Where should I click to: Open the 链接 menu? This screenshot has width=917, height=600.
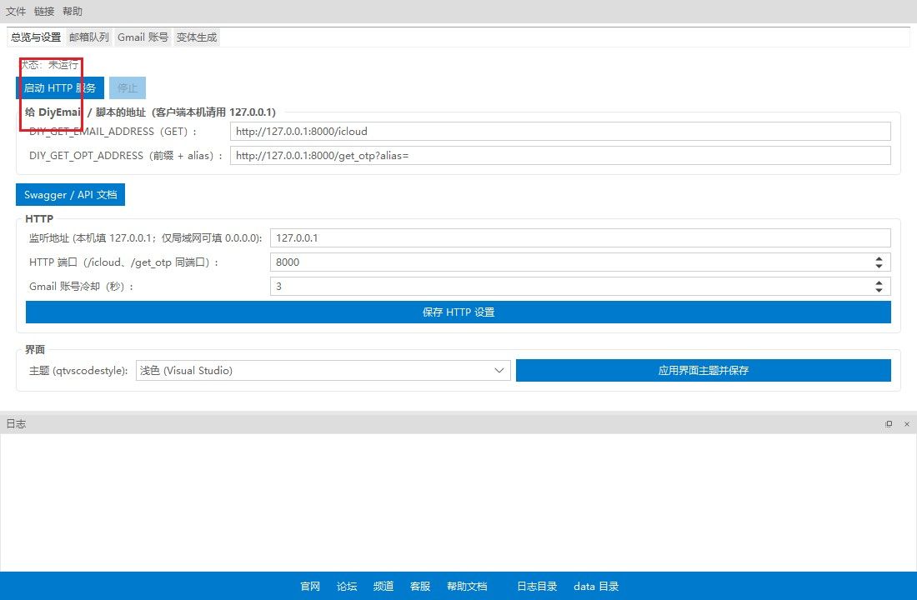pyautogui.click(x=44, y=12)
